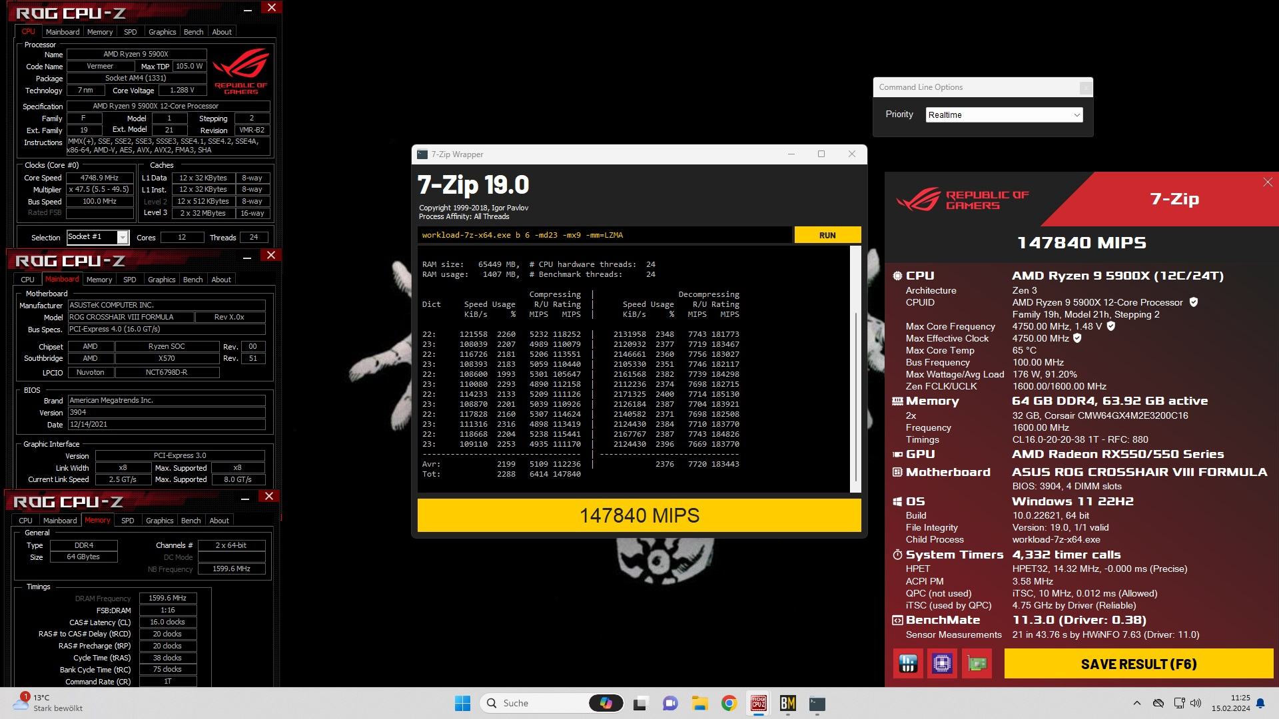1279x719 pixels.
Task: Click the shield icon next to Max Core Frequency
Action: pyautogui.click(x=1111, y=326)
